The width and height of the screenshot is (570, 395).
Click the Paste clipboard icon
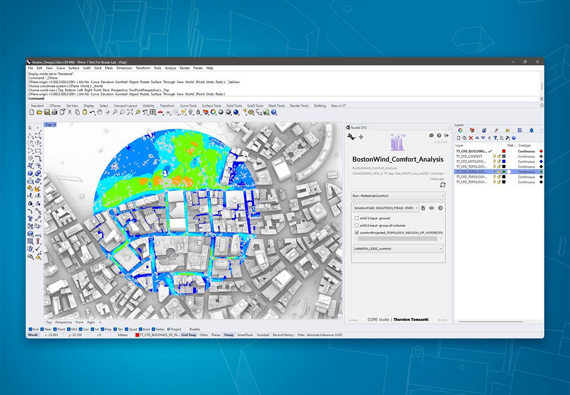(84, 113)
